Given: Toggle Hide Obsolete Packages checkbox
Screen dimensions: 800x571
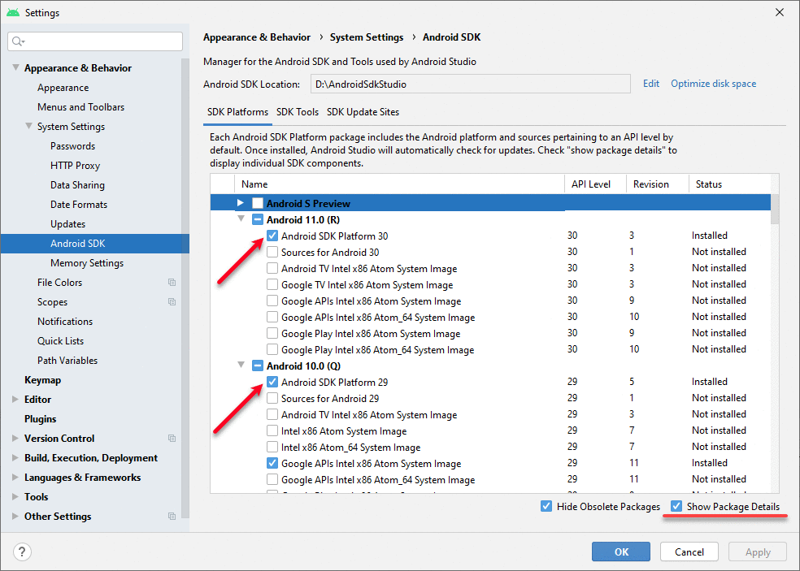Looking at the screenshot, I should coord(546,506).
